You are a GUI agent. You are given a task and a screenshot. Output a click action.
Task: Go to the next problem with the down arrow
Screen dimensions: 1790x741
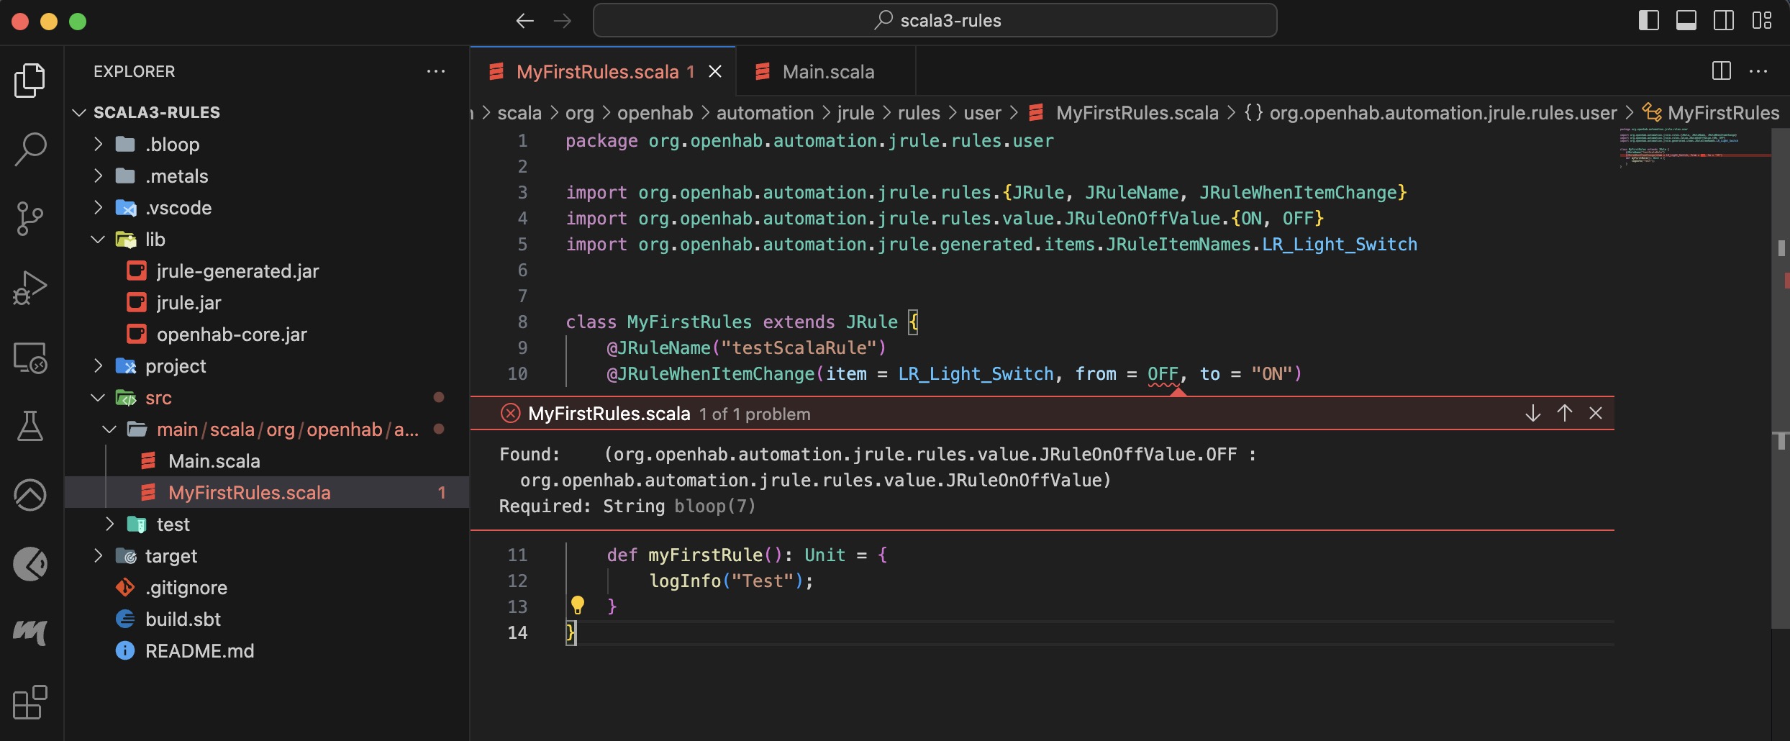coord(1534,413)
